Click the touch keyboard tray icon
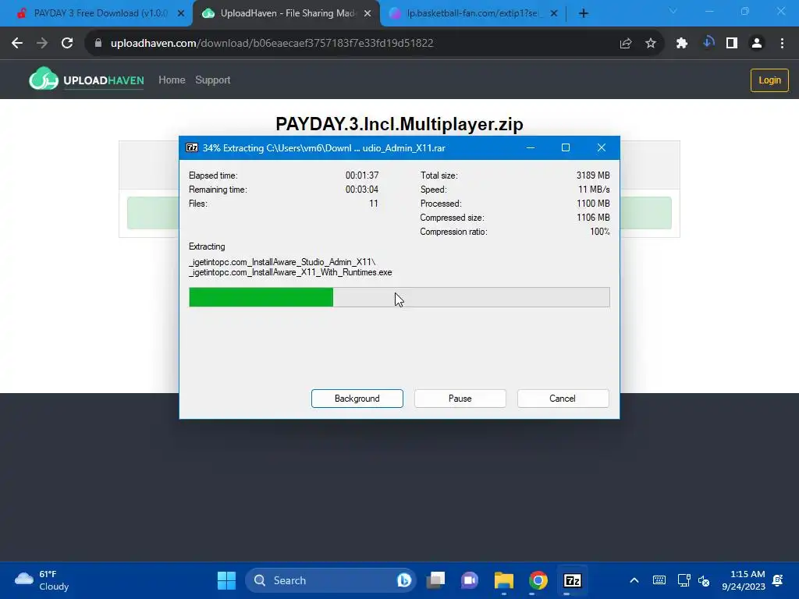The height and width of the screenshot is (599, 799). 659,580
